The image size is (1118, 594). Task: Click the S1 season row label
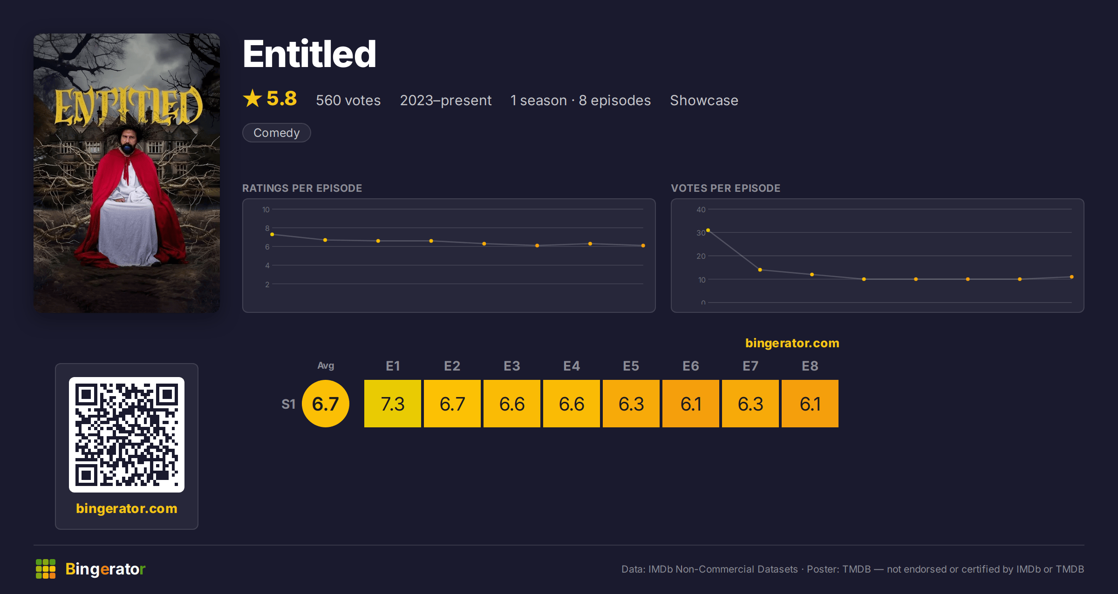click(288, 404)
